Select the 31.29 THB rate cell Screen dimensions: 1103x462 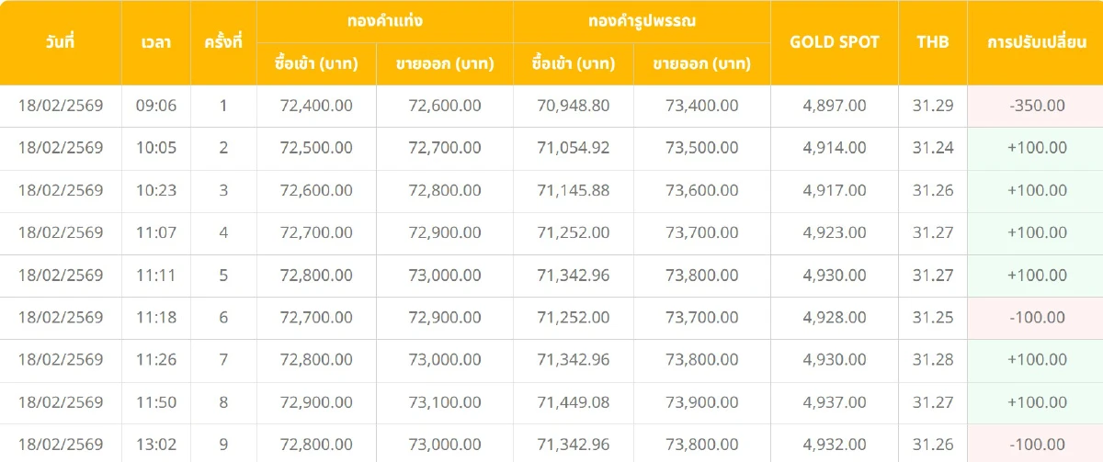coord(933,106)
